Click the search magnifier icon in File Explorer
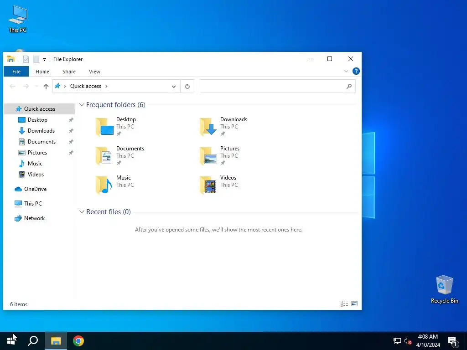The image size is (467, 350). (x=349, y=86)
